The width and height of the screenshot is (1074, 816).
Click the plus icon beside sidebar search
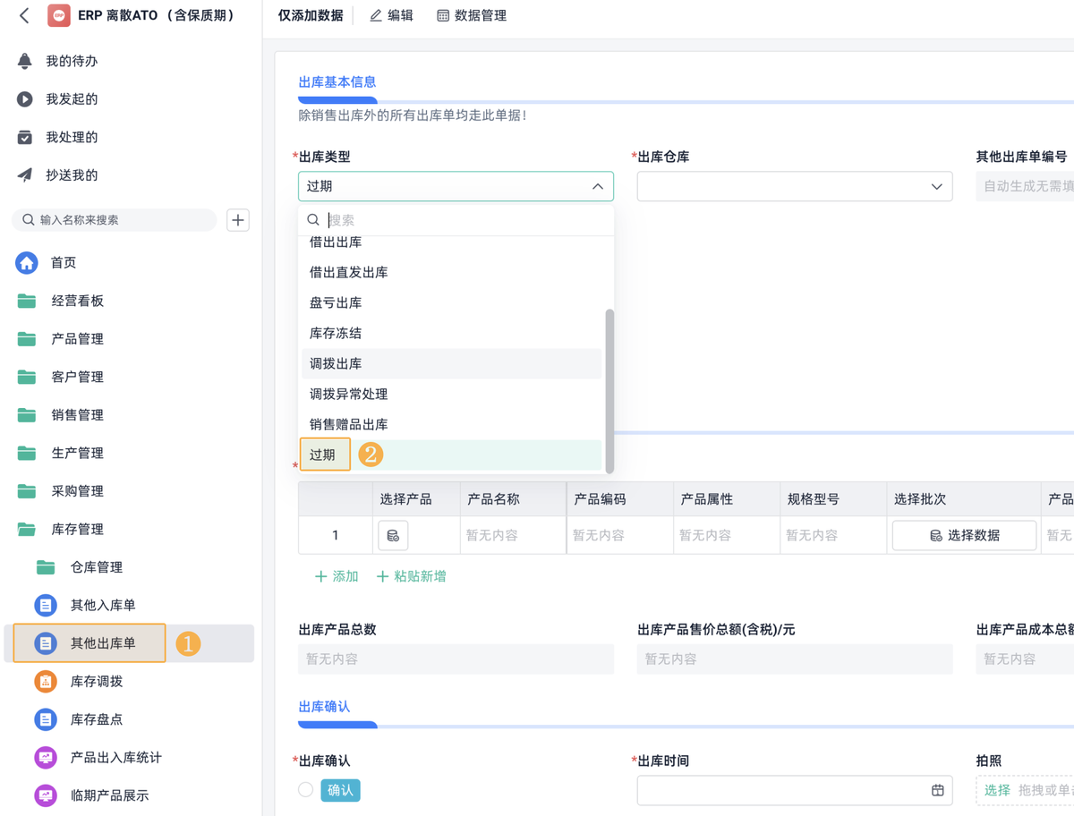coord(238,220)
